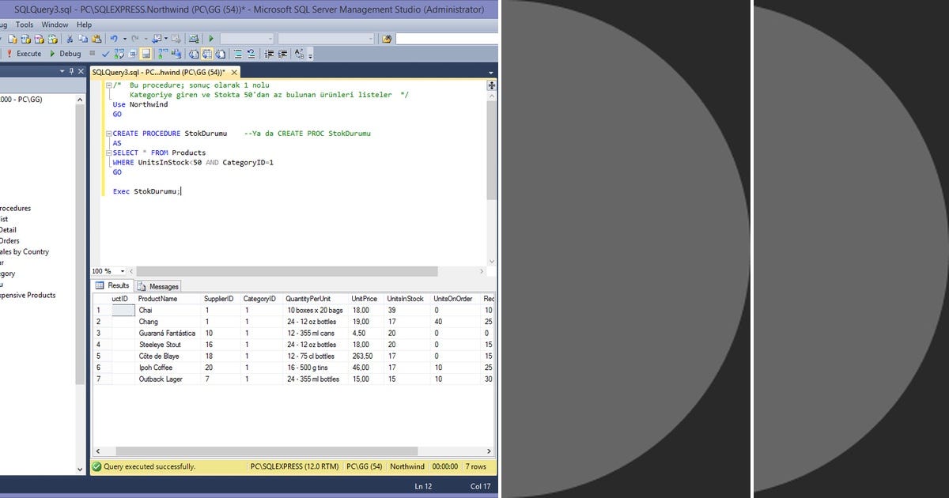Click the Undo icon on the toolbar

click(115, 38)
